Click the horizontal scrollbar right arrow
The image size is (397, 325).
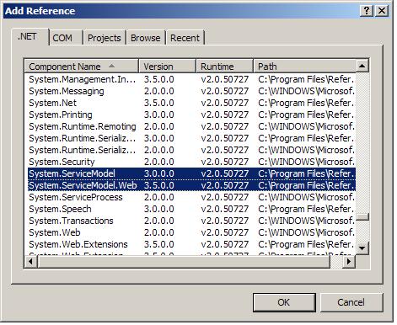(x=349, y=262)
